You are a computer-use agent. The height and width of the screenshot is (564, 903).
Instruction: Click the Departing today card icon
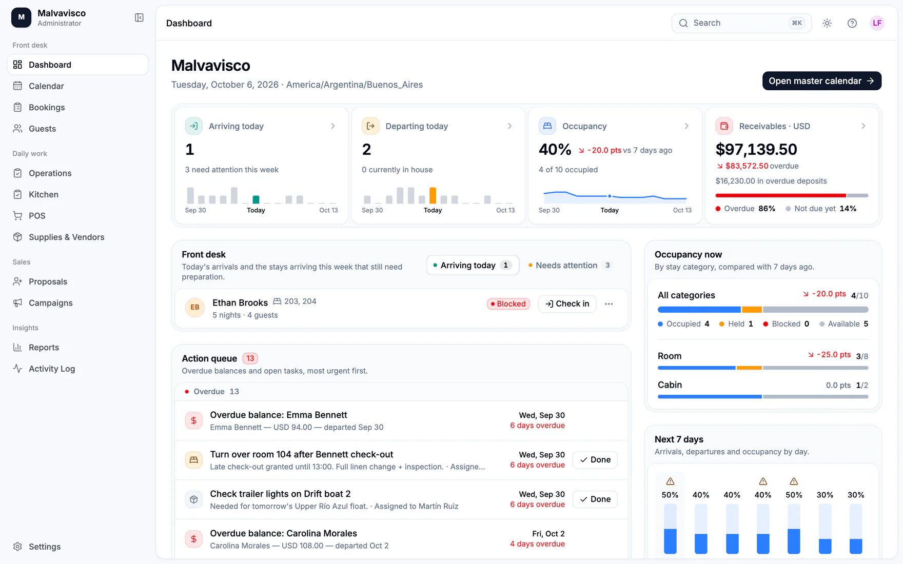pyautogui.click(x=370, y=126)
